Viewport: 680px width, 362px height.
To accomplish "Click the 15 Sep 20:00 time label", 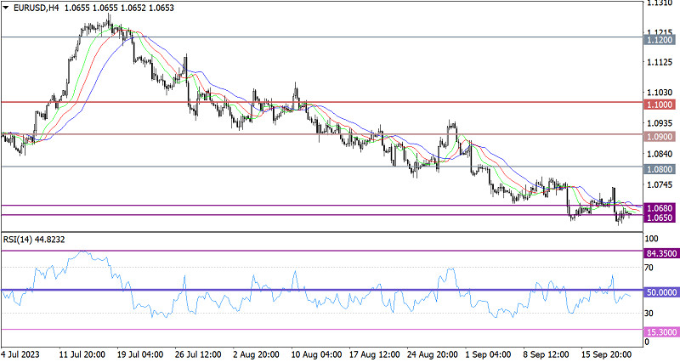I will tap(606, 354).
